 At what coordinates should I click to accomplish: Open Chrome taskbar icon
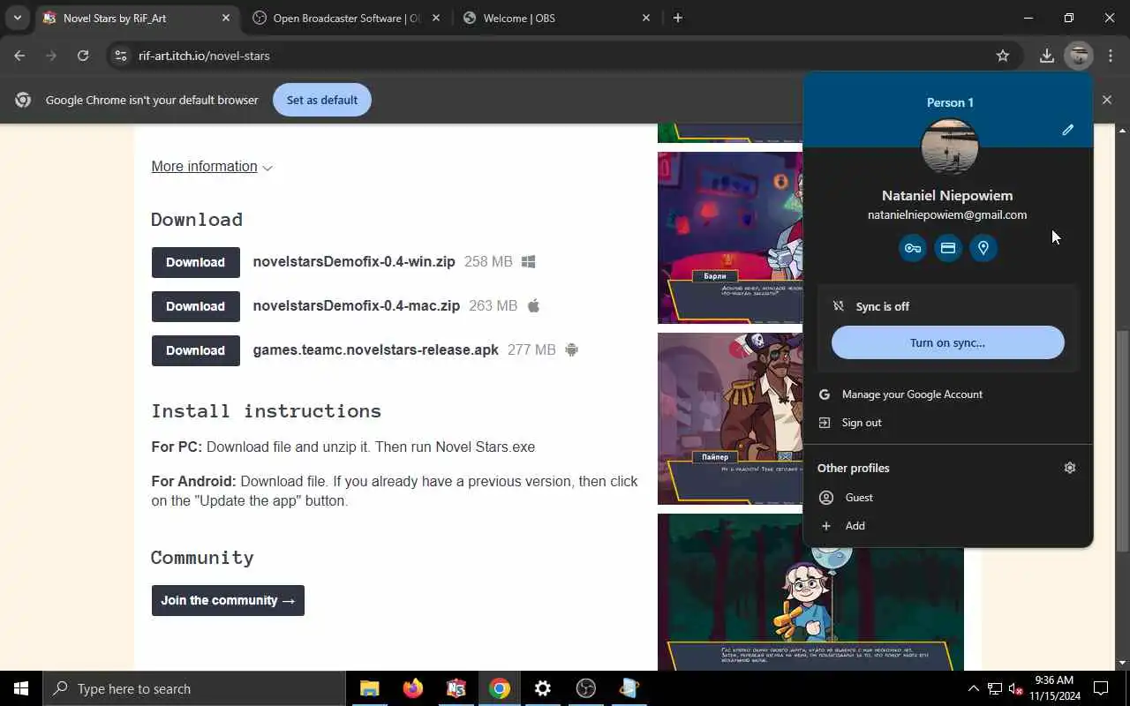click(x=500, y=688)
